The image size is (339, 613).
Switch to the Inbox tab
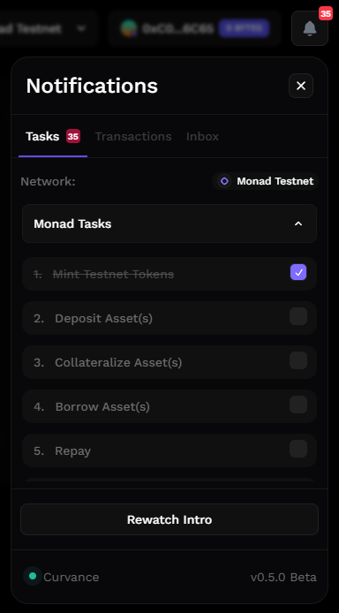[202, 136]
